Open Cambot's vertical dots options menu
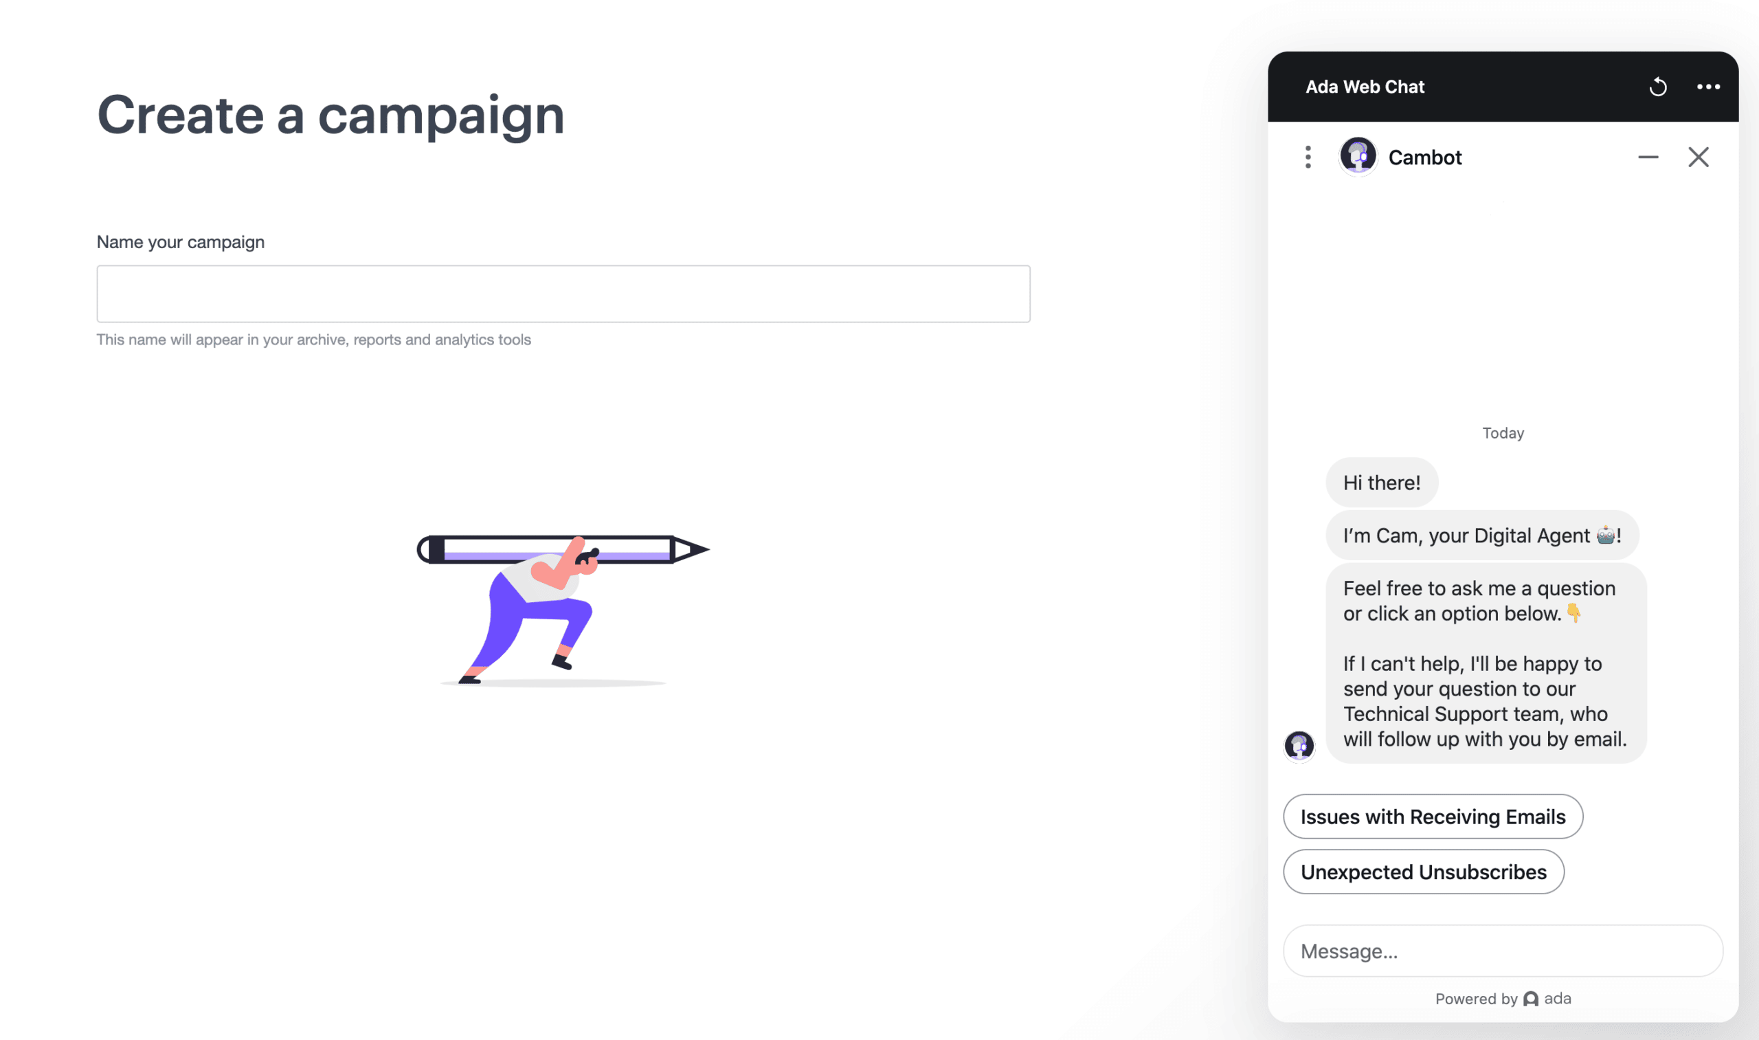1759x1040 pixels. [x=1308, y=157]
